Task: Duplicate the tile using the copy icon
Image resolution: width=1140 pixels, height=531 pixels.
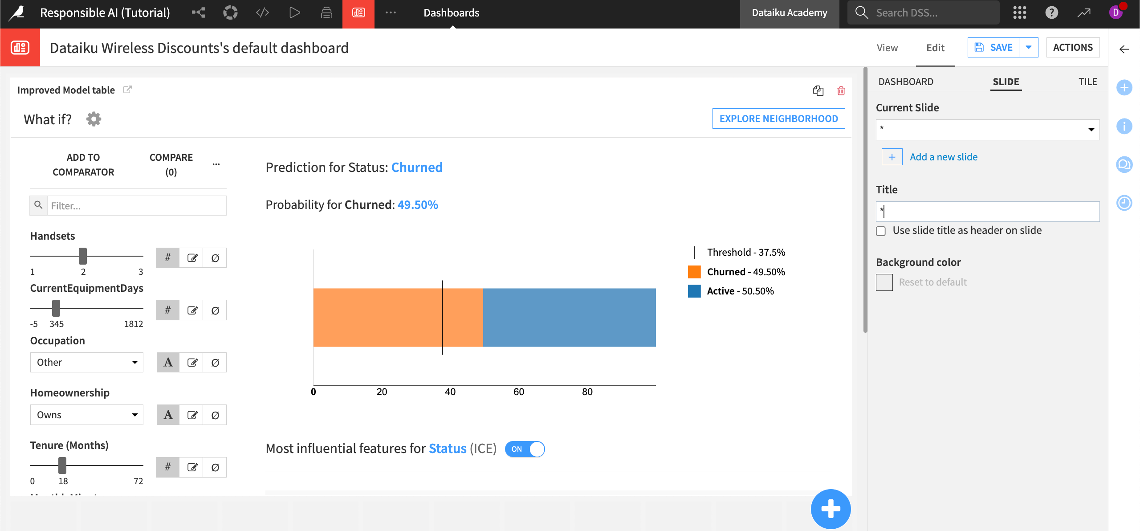Action: [x=818, y=90]
